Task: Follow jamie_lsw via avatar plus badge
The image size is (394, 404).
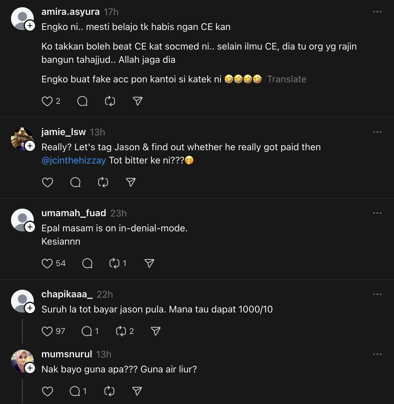Action: [x=30, y=146]
